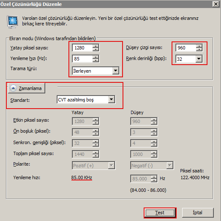This screenshot has height=221, width=221.
Task: Click vertical Toplam piksel sayısı field 1000
Action: coord(141,154)
